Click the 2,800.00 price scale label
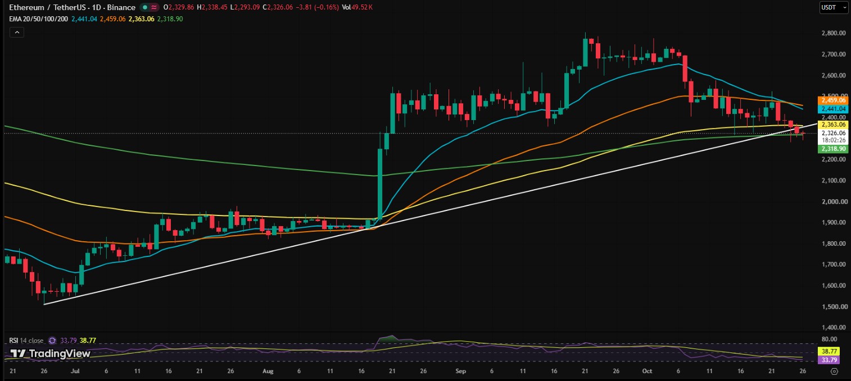Viewport: 851px width, 381px height. click(x=834, y=33)
